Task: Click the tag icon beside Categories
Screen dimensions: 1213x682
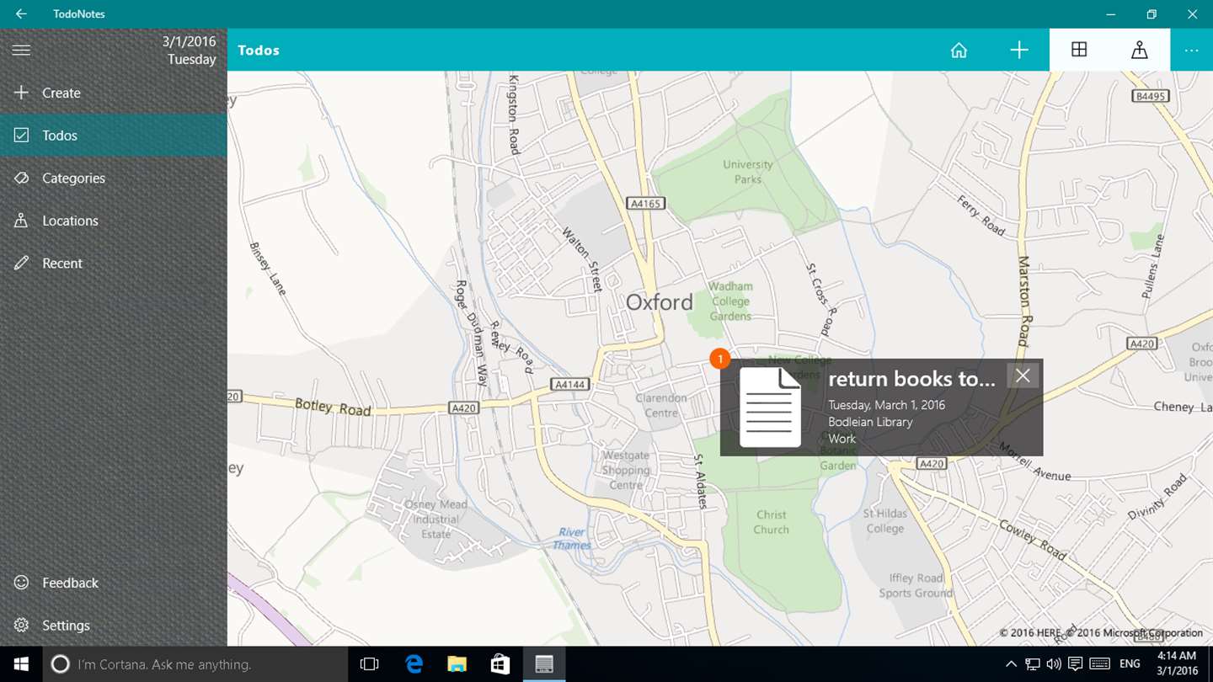Action: (x=21, y=178)
